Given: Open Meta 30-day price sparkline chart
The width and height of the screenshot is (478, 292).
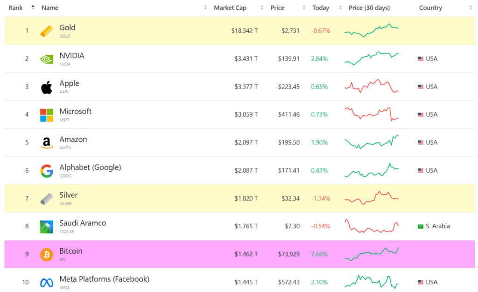Looking at the screenshot, I should point(372,282).
